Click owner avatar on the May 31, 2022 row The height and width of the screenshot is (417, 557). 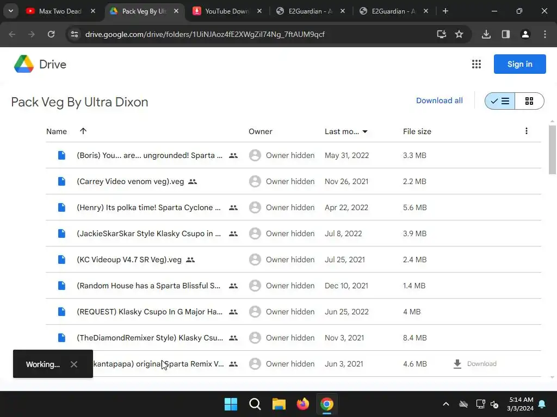255,155
